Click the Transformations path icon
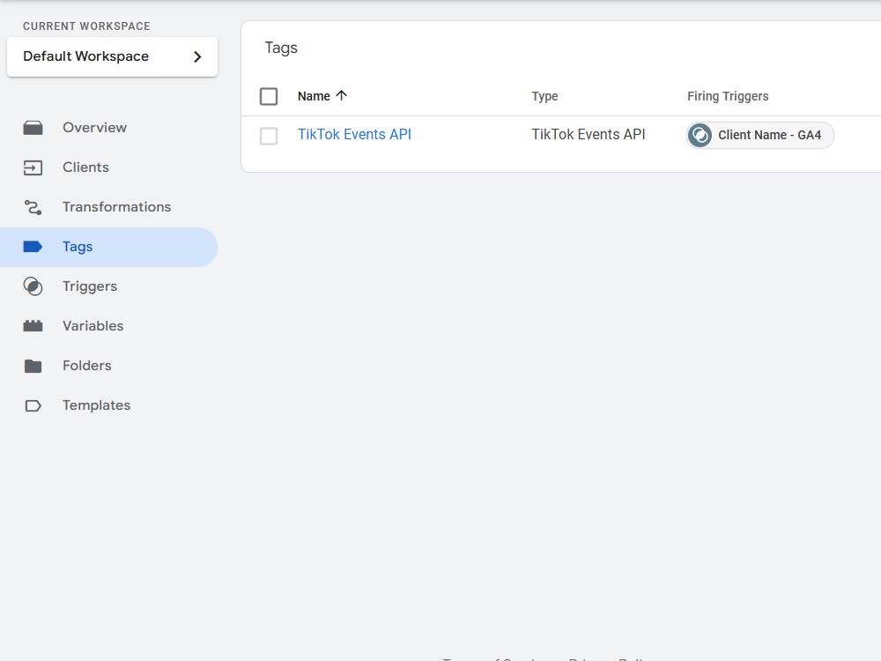The height and width of the screenshot is (661, 881). [x=33, y=207]
